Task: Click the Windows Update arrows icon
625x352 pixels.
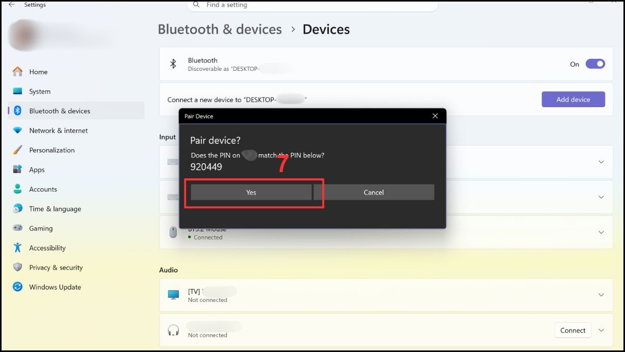Action: [x=18, y=287]
